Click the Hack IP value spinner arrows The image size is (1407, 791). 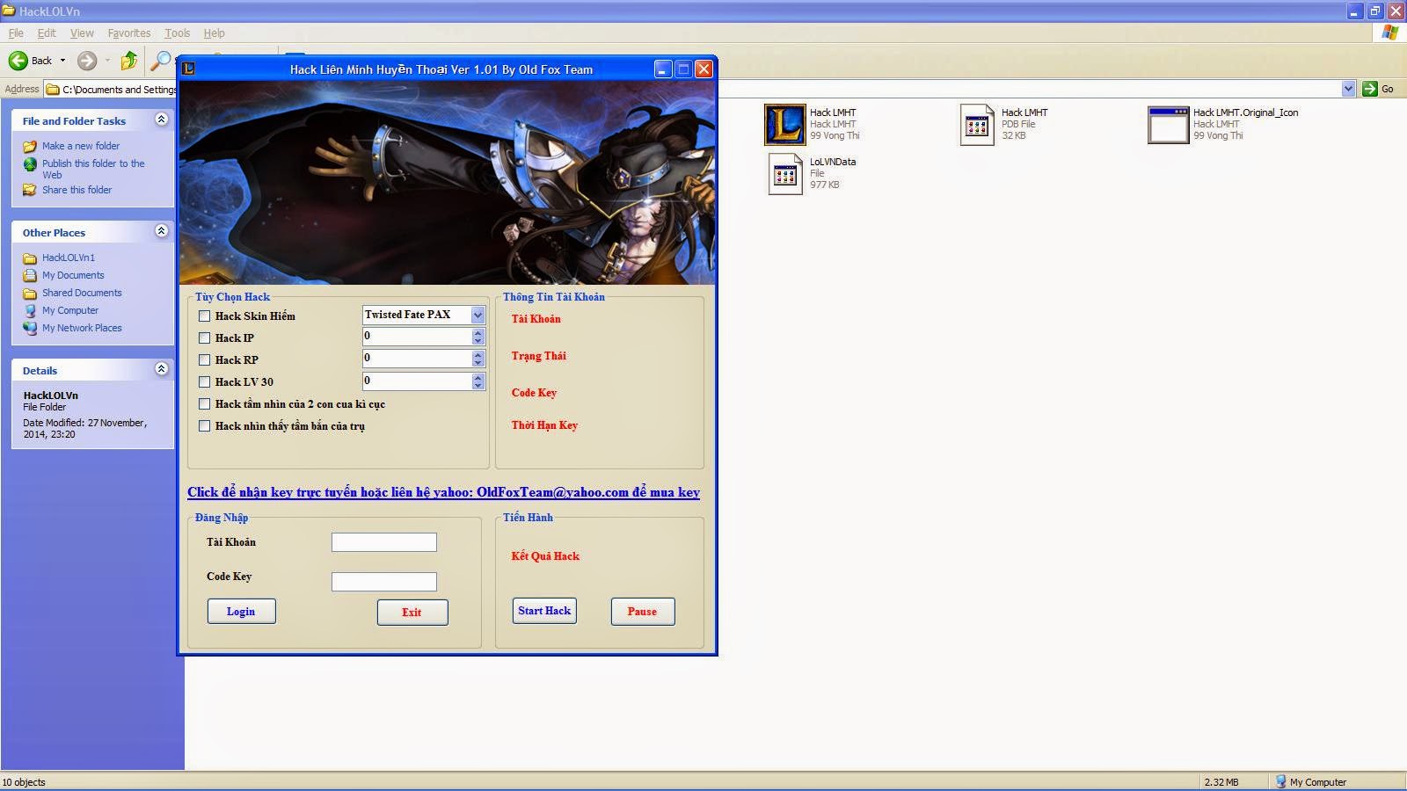[x=478, y=337]
